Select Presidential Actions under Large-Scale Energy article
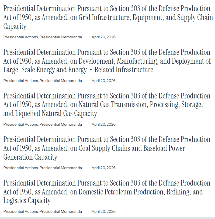Viewport: 215px width, 219px height. click(20, 81)
